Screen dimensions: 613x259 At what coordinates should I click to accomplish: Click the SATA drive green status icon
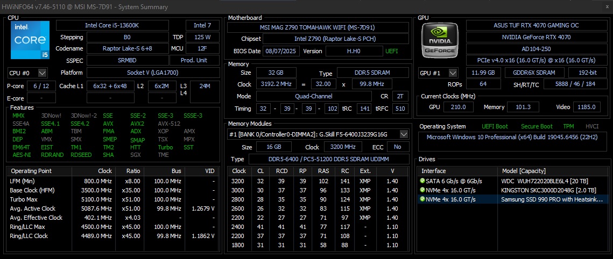pos(422,181)
